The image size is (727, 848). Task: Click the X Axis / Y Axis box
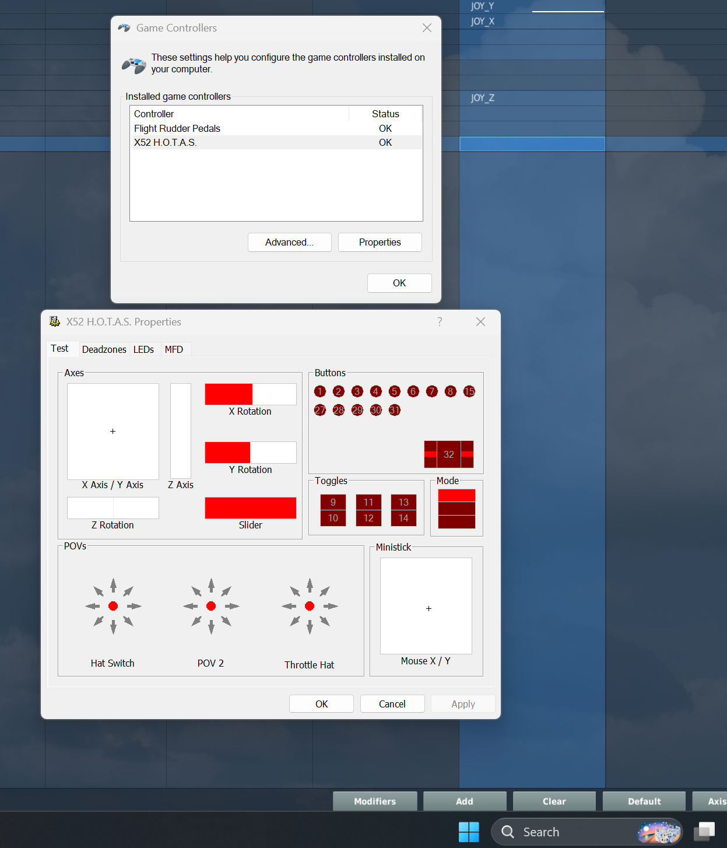tap(113, 432)
